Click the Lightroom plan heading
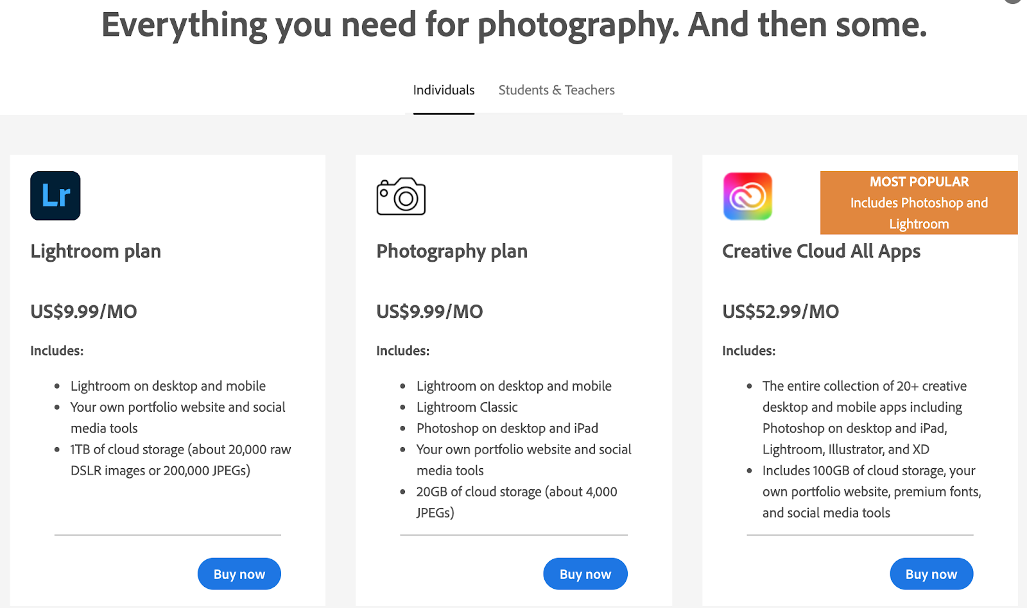 (x=96, y=251)
